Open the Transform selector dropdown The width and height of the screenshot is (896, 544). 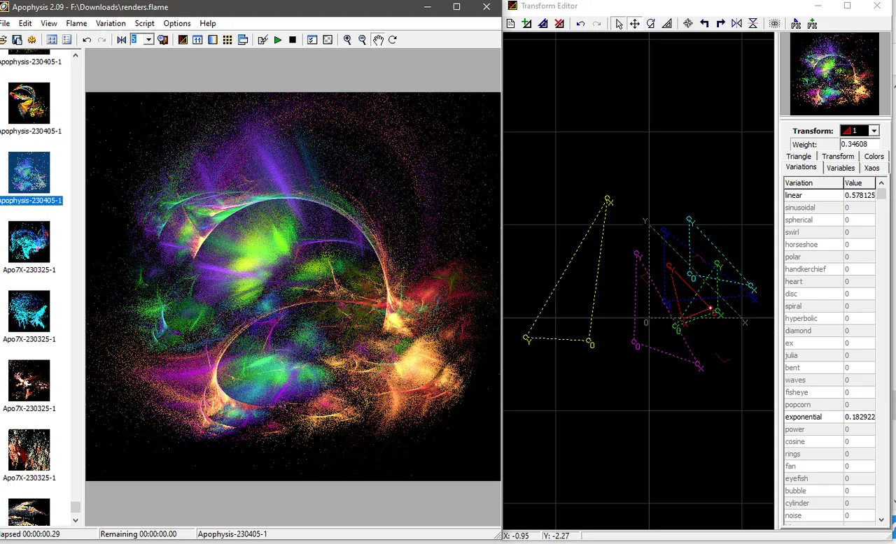click(874, 131)
